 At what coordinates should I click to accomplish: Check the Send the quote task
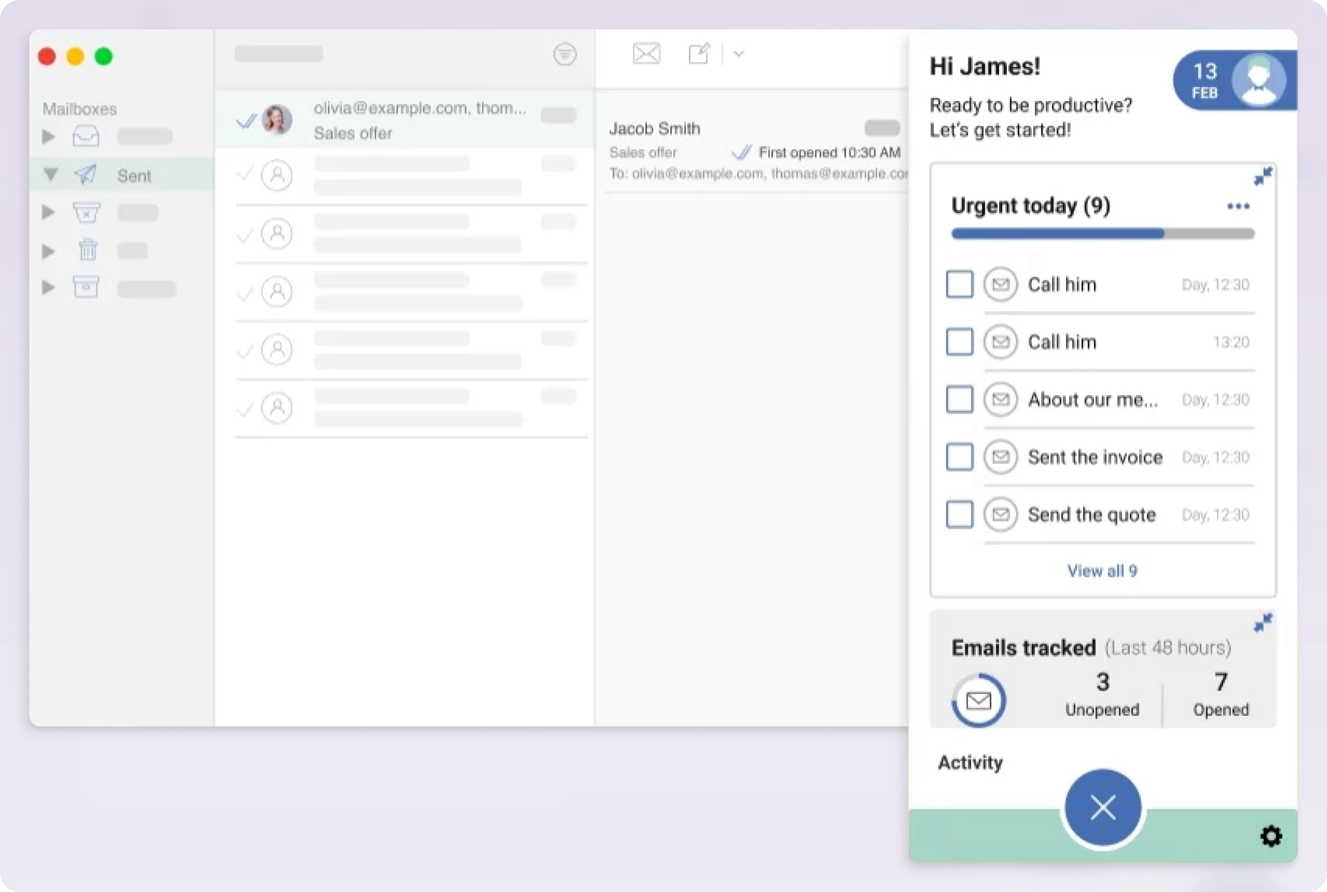pos(959,514)
